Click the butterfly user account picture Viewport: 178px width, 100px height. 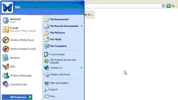[7, 7]
